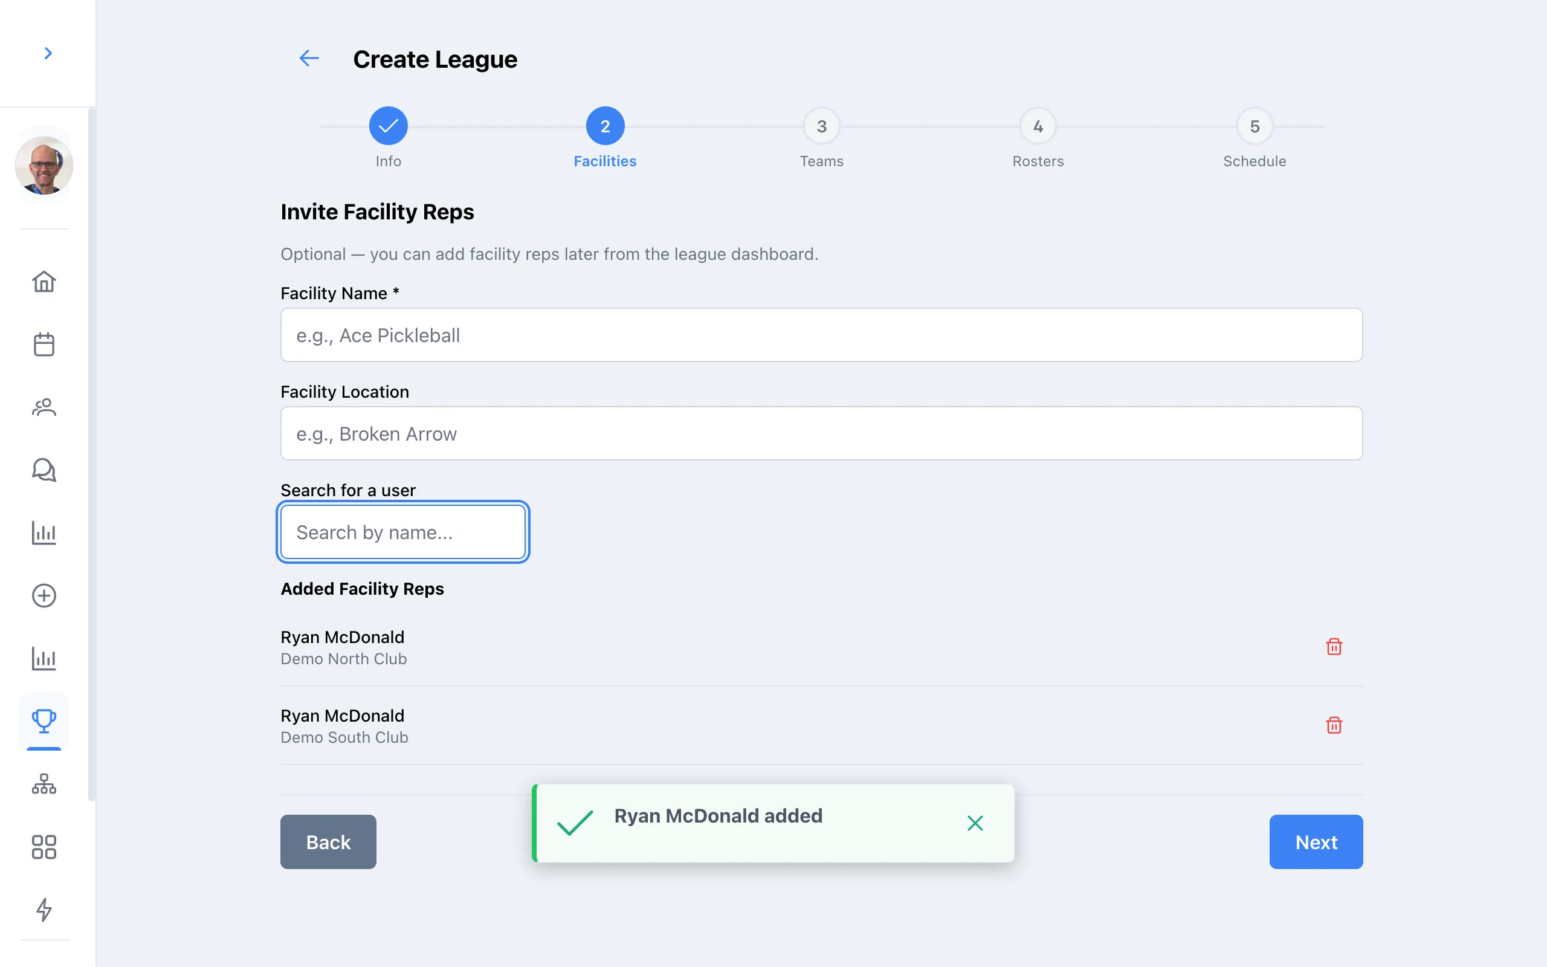This screenshot has width=1547, height=967.
Task: Open the people/group icon in the sidebar
Action: (44, 407)
